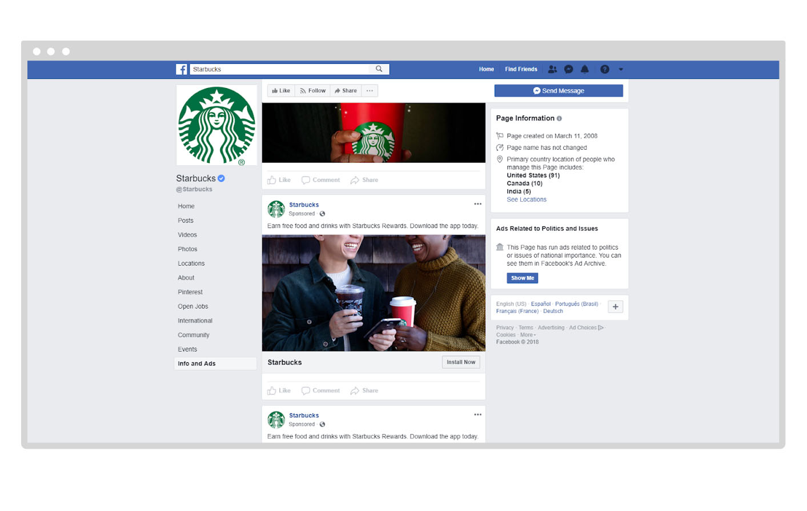
Task: Open the Info and Ads tab
Action: click(196, 364)
